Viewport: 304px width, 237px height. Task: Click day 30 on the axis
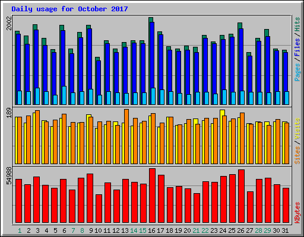[276, 230]
